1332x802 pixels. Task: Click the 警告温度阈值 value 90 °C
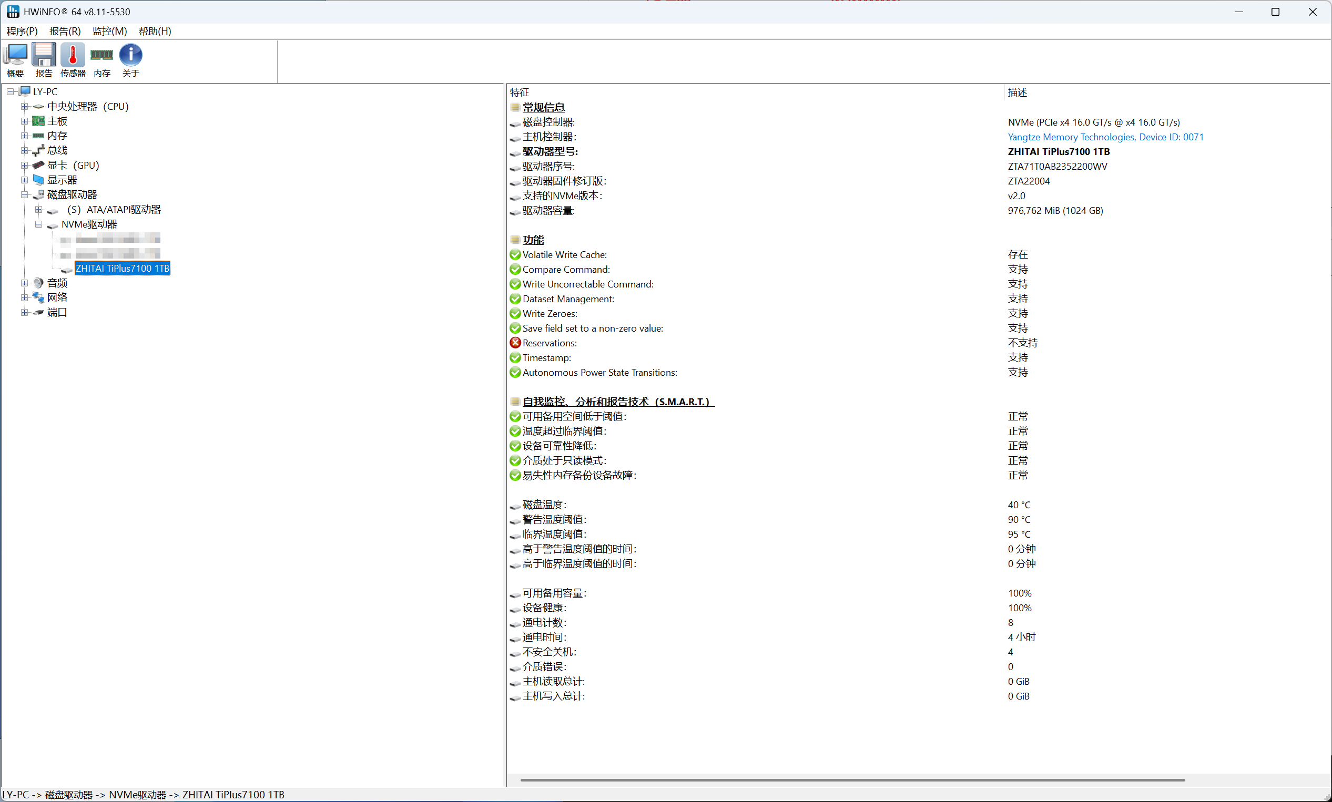[x=1019, y=519]
